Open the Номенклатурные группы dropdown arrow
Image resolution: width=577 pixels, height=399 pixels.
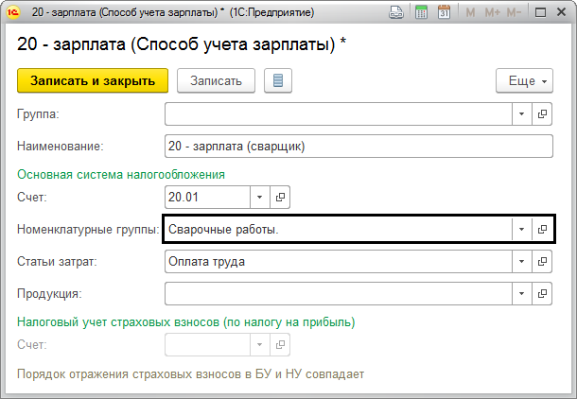(x=522, y=229)
